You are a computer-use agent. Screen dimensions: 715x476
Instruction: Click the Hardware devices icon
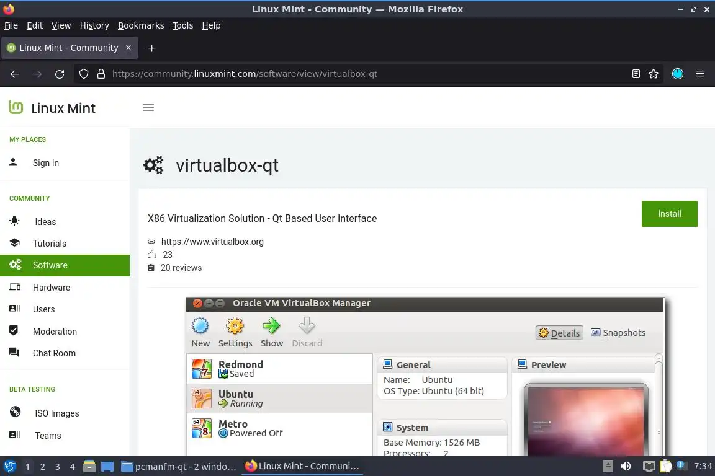15,286
